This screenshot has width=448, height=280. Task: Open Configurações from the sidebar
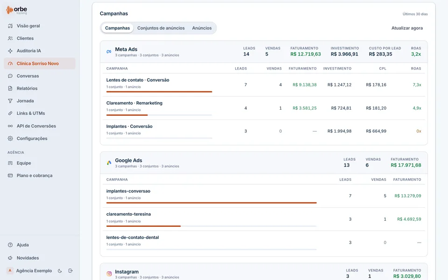click(x=40, y=139)
